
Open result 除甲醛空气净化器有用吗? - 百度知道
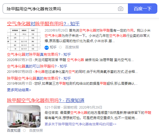[46, 100]
